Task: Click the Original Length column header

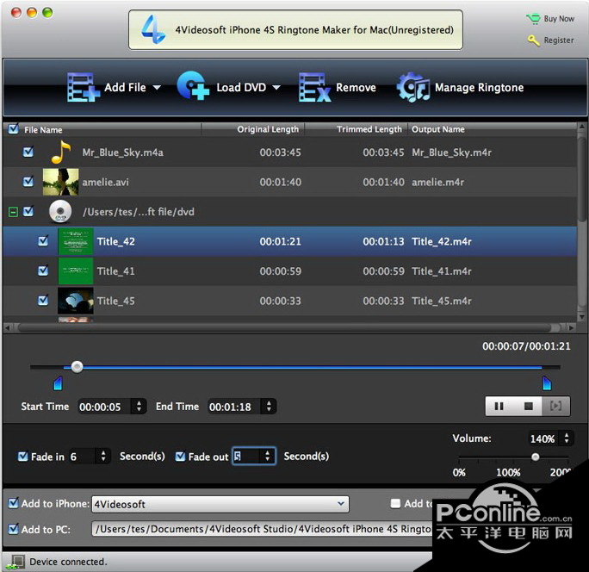Action: (268, 129)
